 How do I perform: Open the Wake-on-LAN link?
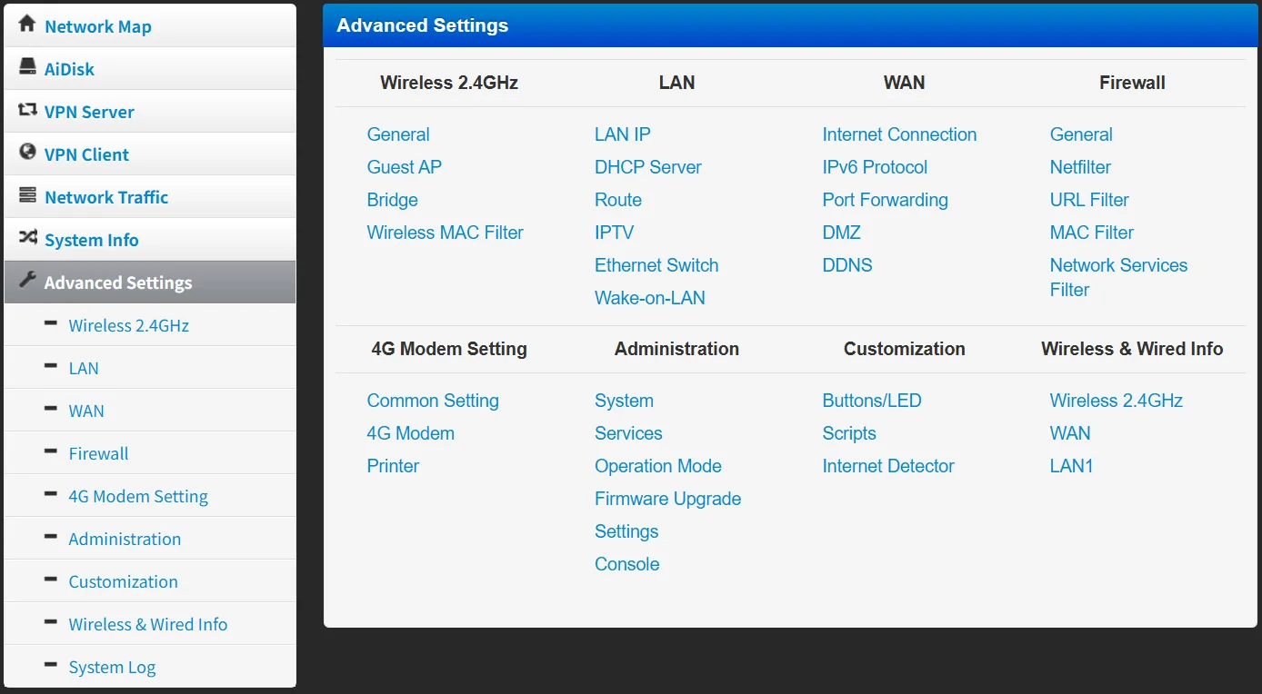(649, 298)
